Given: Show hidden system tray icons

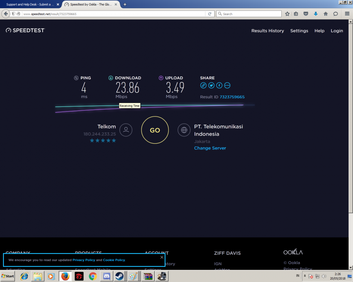Looking at the screenshot, I should [x=305, y=276].
